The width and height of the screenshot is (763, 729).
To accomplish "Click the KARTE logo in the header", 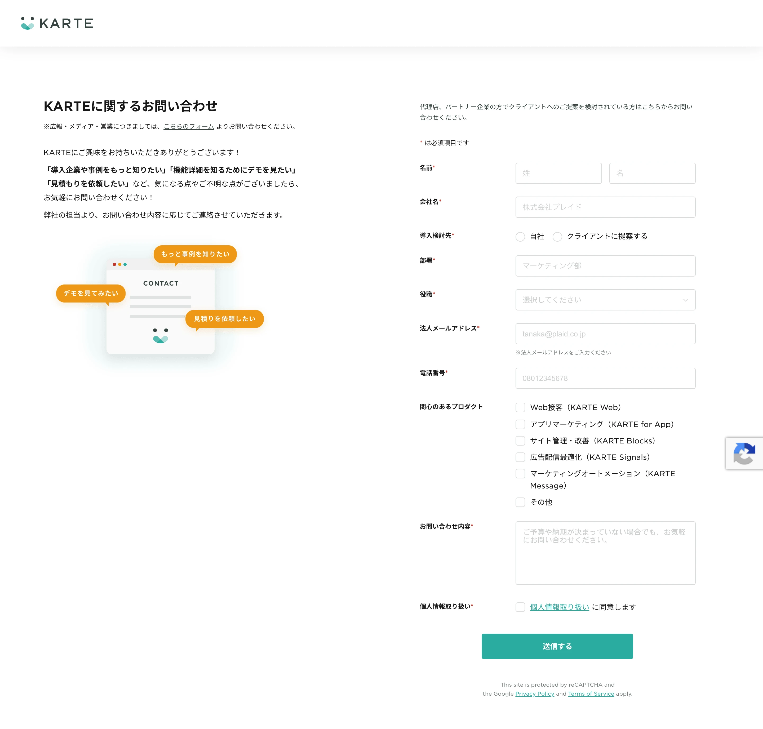I will coord(57,23).
